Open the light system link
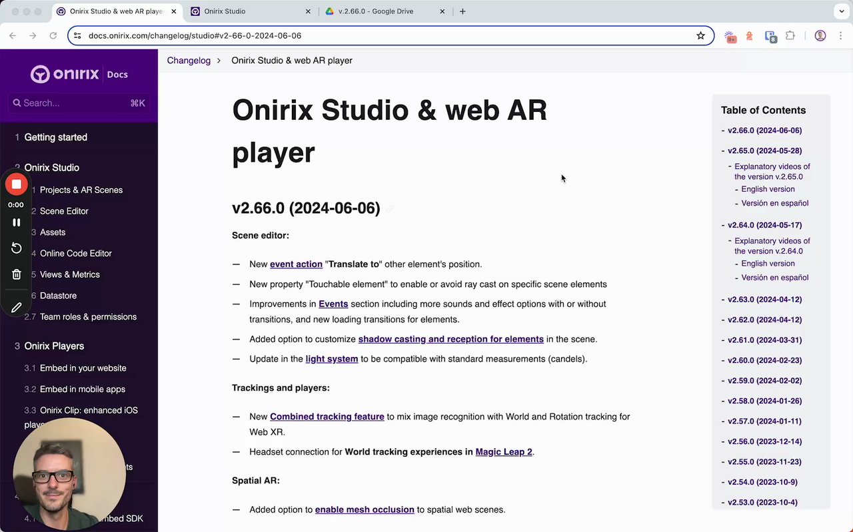 point(332,360)
